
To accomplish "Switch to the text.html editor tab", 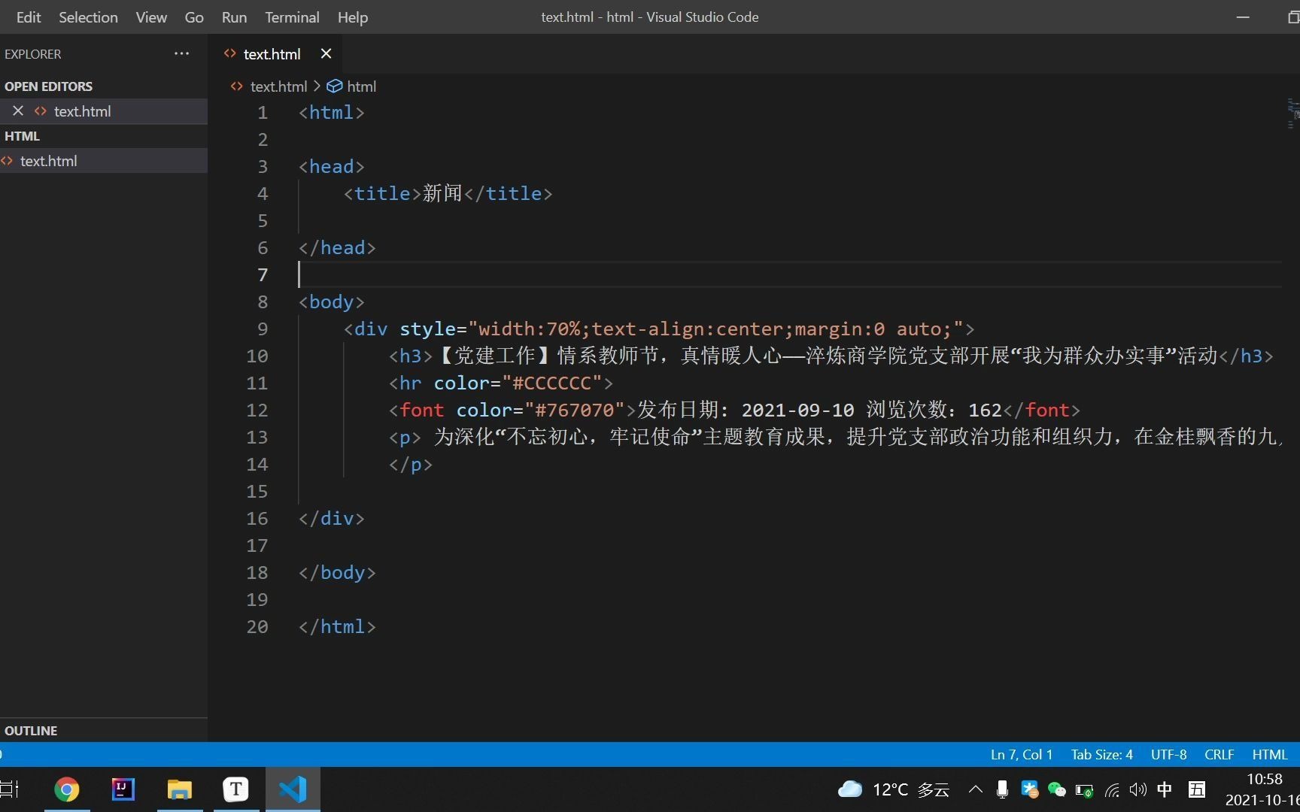I will pyautogui.click(x=272, y=53).
